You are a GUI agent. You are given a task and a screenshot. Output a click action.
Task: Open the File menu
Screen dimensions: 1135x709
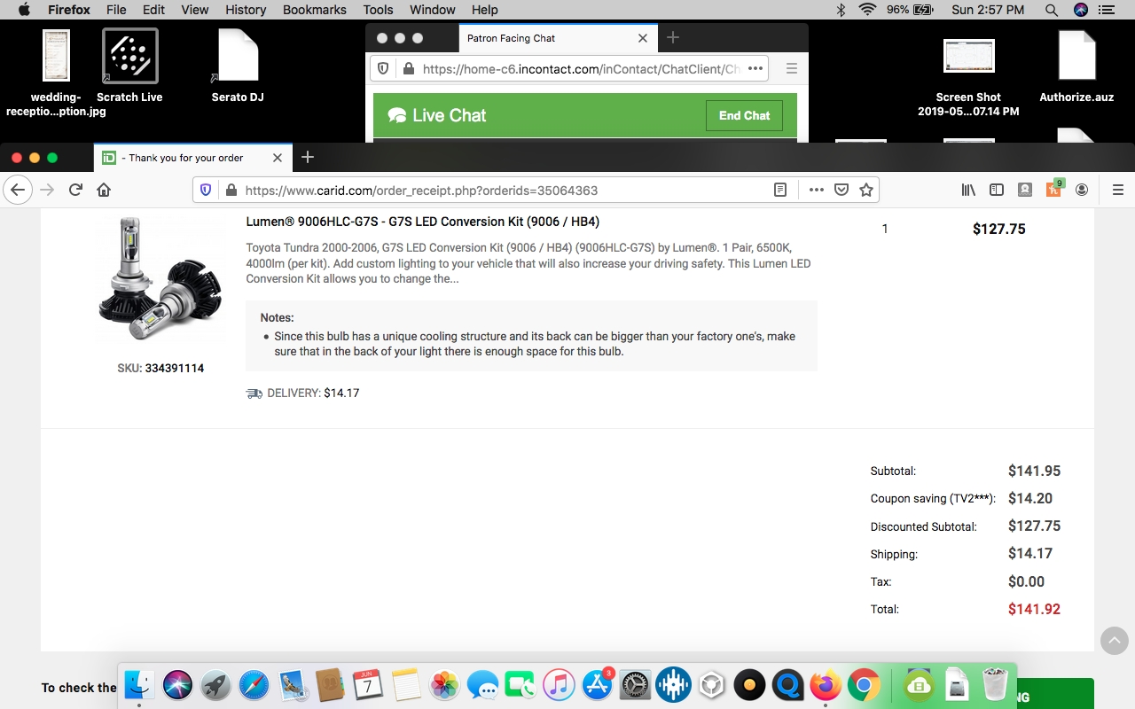(116, 10)
